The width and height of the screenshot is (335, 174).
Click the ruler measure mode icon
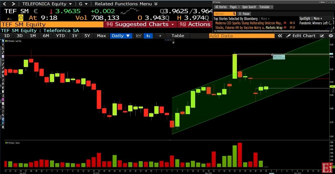tap(3, 111)
